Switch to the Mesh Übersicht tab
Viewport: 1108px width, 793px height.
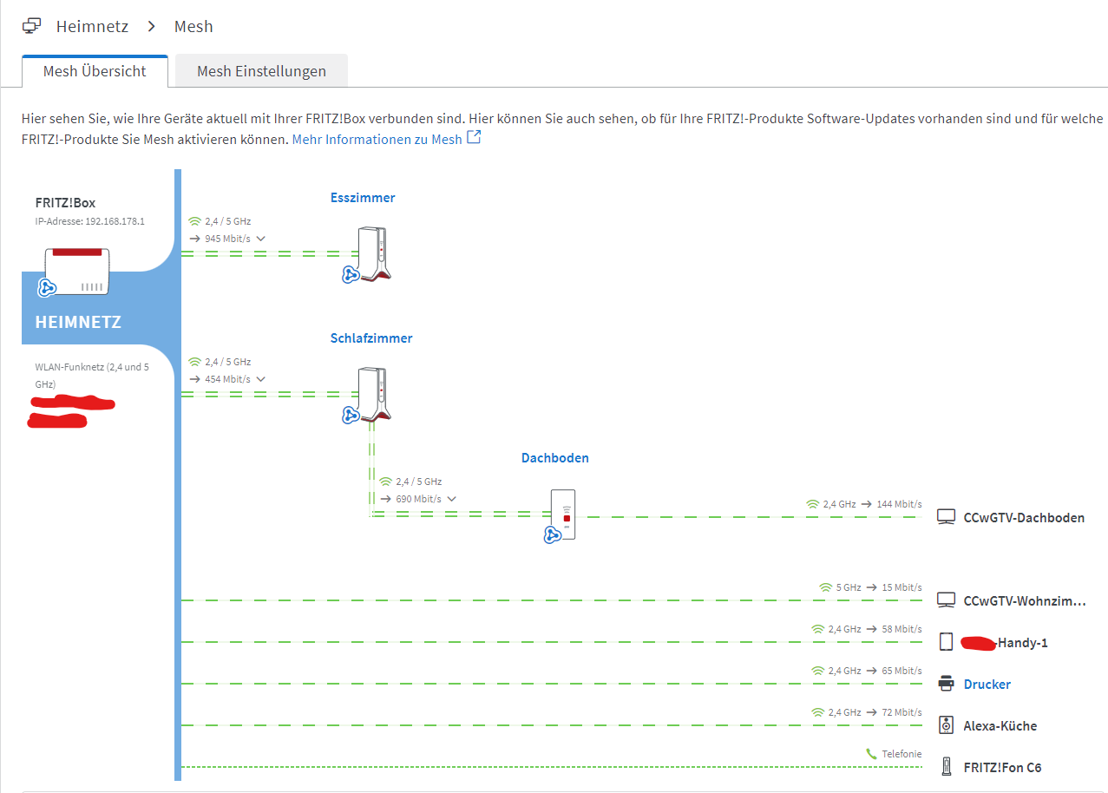tap(95, 71)
